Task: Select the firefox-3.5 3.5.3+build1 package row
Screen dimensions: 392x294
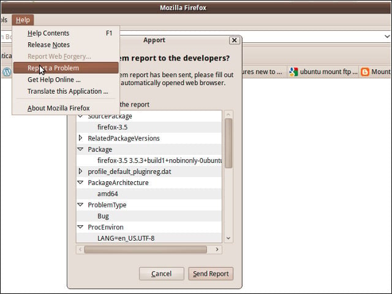Action: tap(149, 160)
